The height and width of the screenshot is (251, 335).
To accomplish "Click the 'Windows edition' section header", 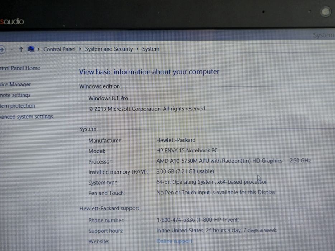I will tap(100, 86).
